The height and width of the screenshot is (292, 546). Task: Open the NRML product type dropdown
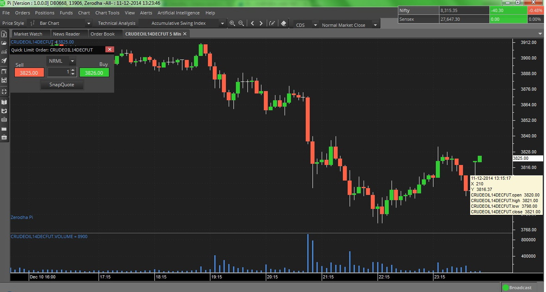[x=72, y=61]
